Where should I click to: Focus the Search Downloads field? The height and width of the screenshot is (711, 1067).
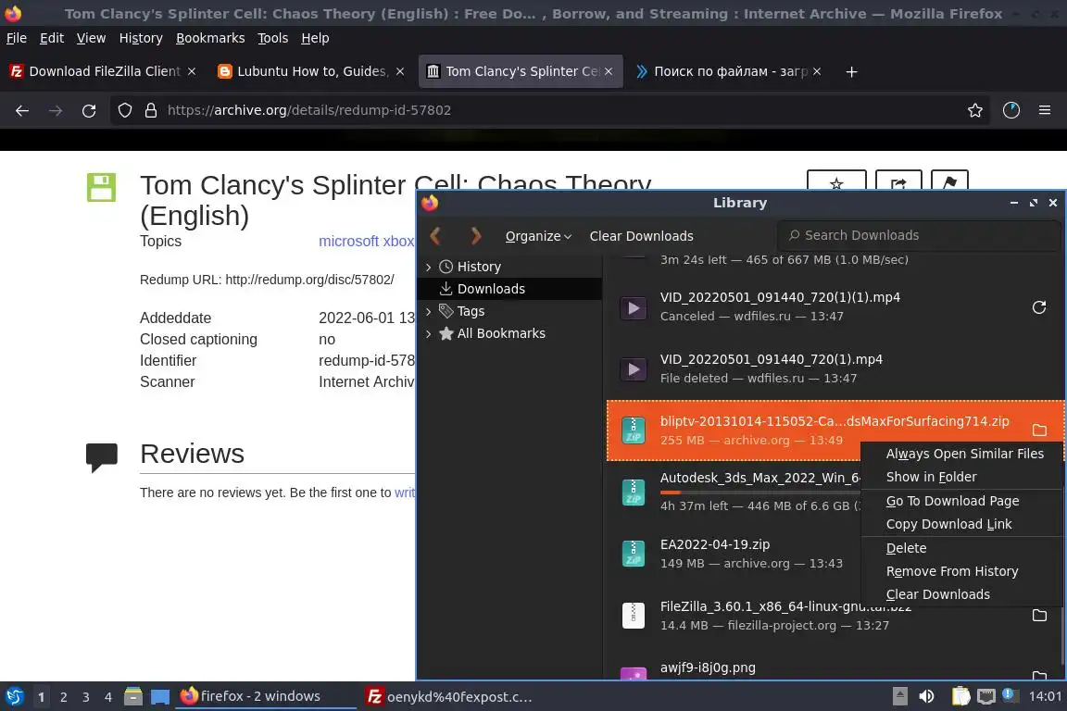[x=919, y=235]
